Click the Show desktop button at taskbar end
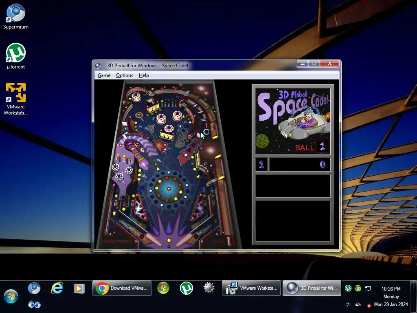 pos(414,296)
